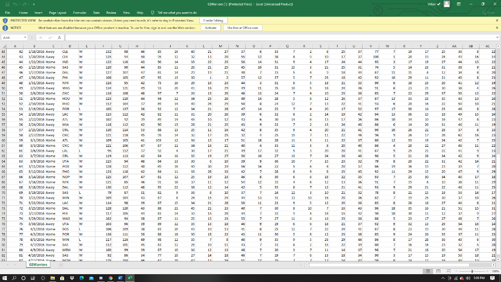Click the horizontal scrollbar thumb
501x282 pixels.
tap(389, 265)
